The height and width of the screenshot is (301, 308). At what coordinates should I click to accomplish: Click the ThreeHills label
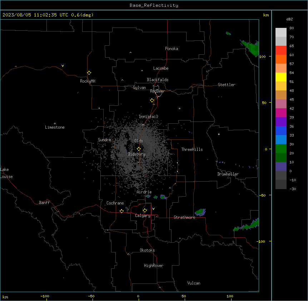tap(192, 149)
